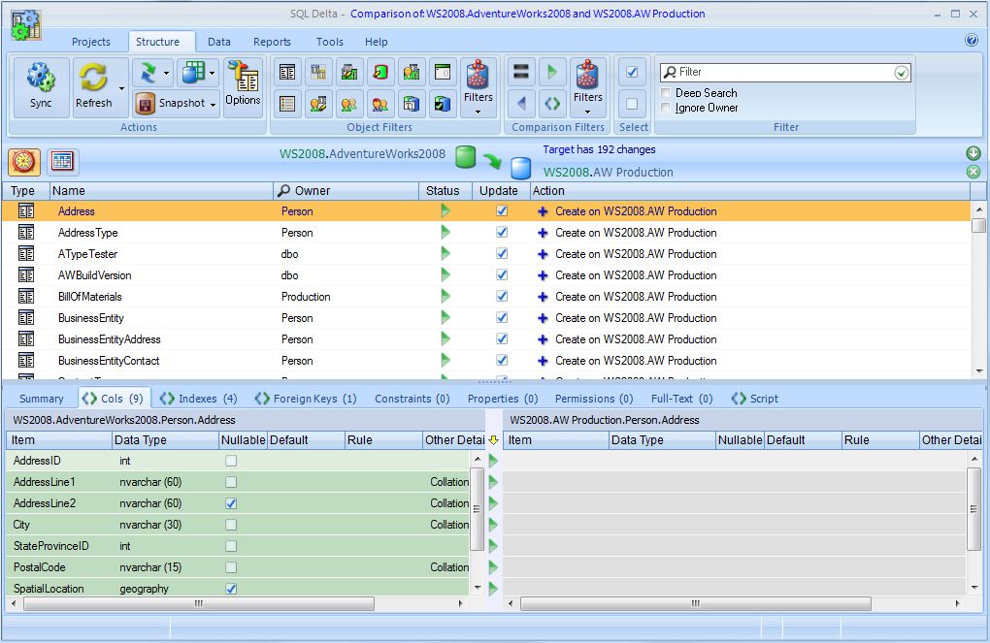Uncheck Update for the BillOfMaterials row
This screenshot has width=990, height=643.
point(502,296)
